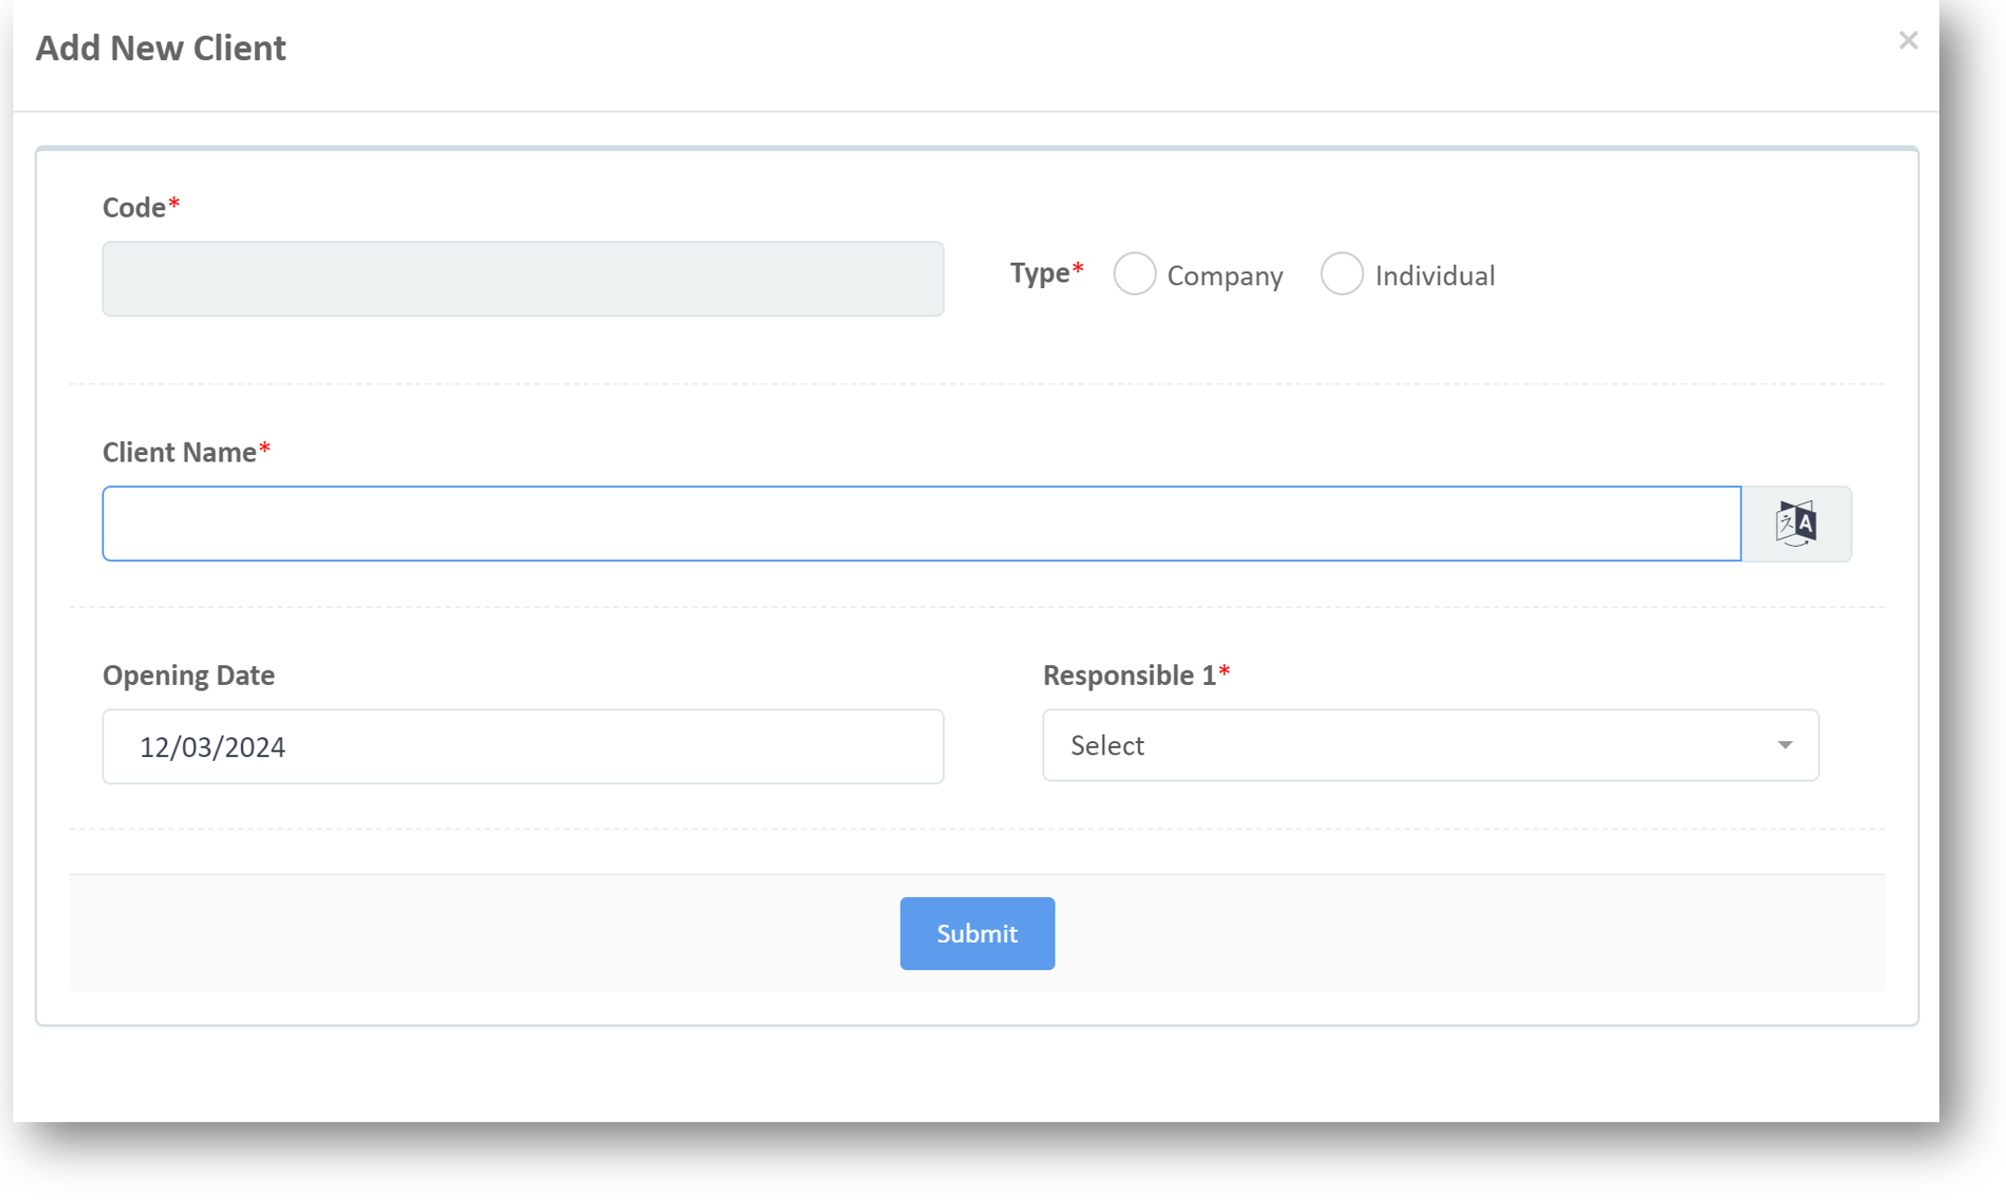Close the Add New Client dialog
Screen dimensions: 2006x1200
[1907, 40]
